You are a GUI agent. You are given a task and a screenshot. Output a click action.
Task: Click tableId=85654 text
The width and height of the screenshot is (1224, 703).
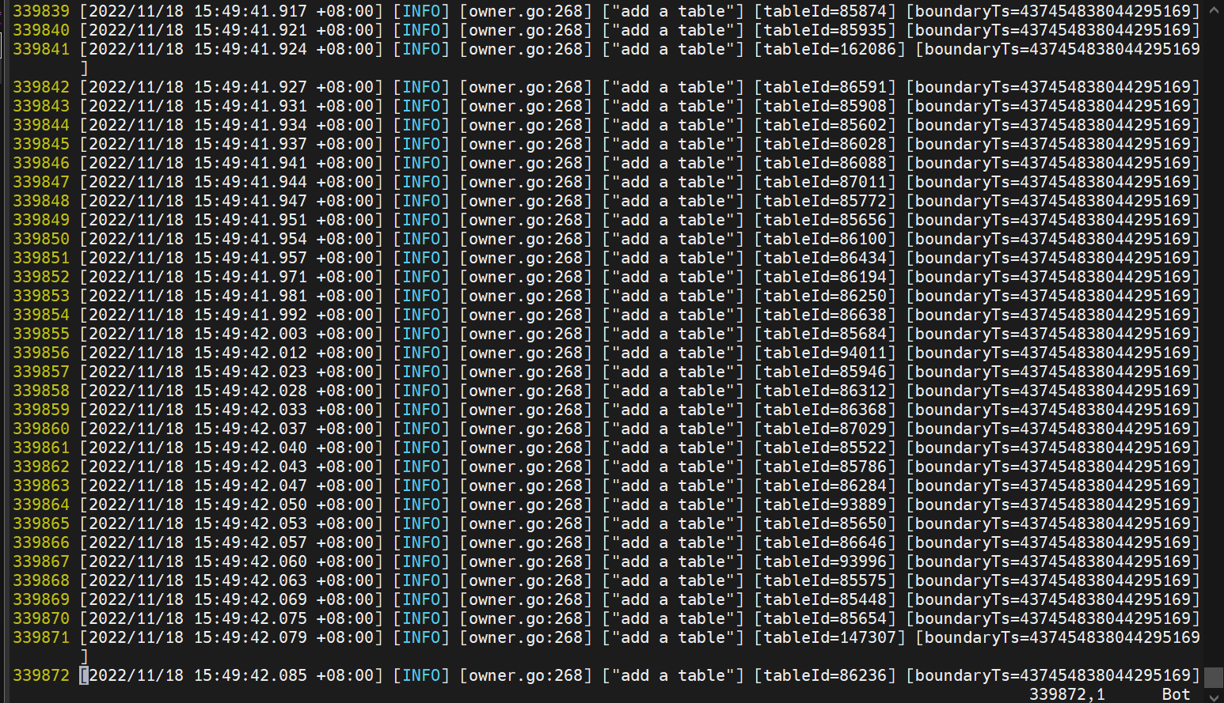coord(826,618)
